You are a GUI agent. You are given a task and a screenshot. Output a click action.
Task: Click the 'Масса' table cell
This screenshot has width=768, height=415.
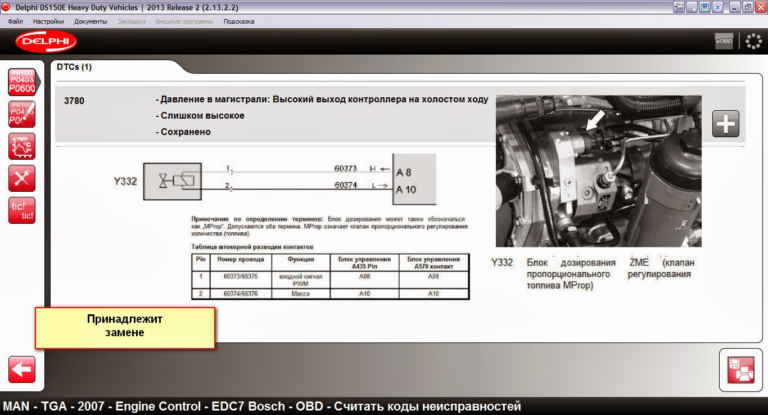301,294
